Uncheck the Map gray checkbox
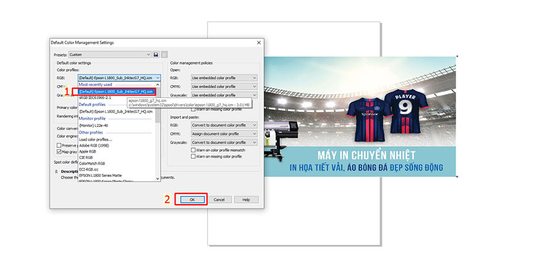This screenshot has height=262, width=554. pos(59,151)
